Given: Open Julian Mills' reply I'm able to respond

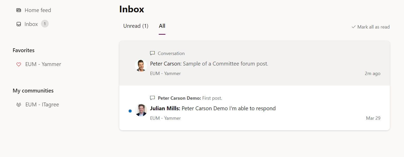Looking at the screenshot, I should pos(255,108).
